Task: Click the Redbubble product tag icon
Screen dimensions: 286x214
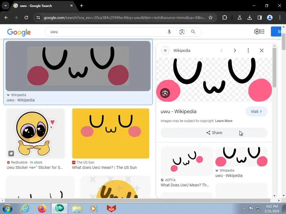Action: [x=11, y=154]
